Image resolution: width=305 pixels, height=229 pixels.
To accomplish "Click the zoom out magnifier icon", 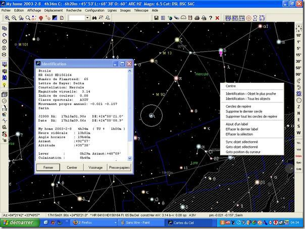I will tap(14, 18).
